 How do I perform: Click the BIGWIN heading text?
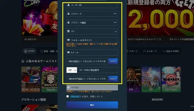coord(157,99)
